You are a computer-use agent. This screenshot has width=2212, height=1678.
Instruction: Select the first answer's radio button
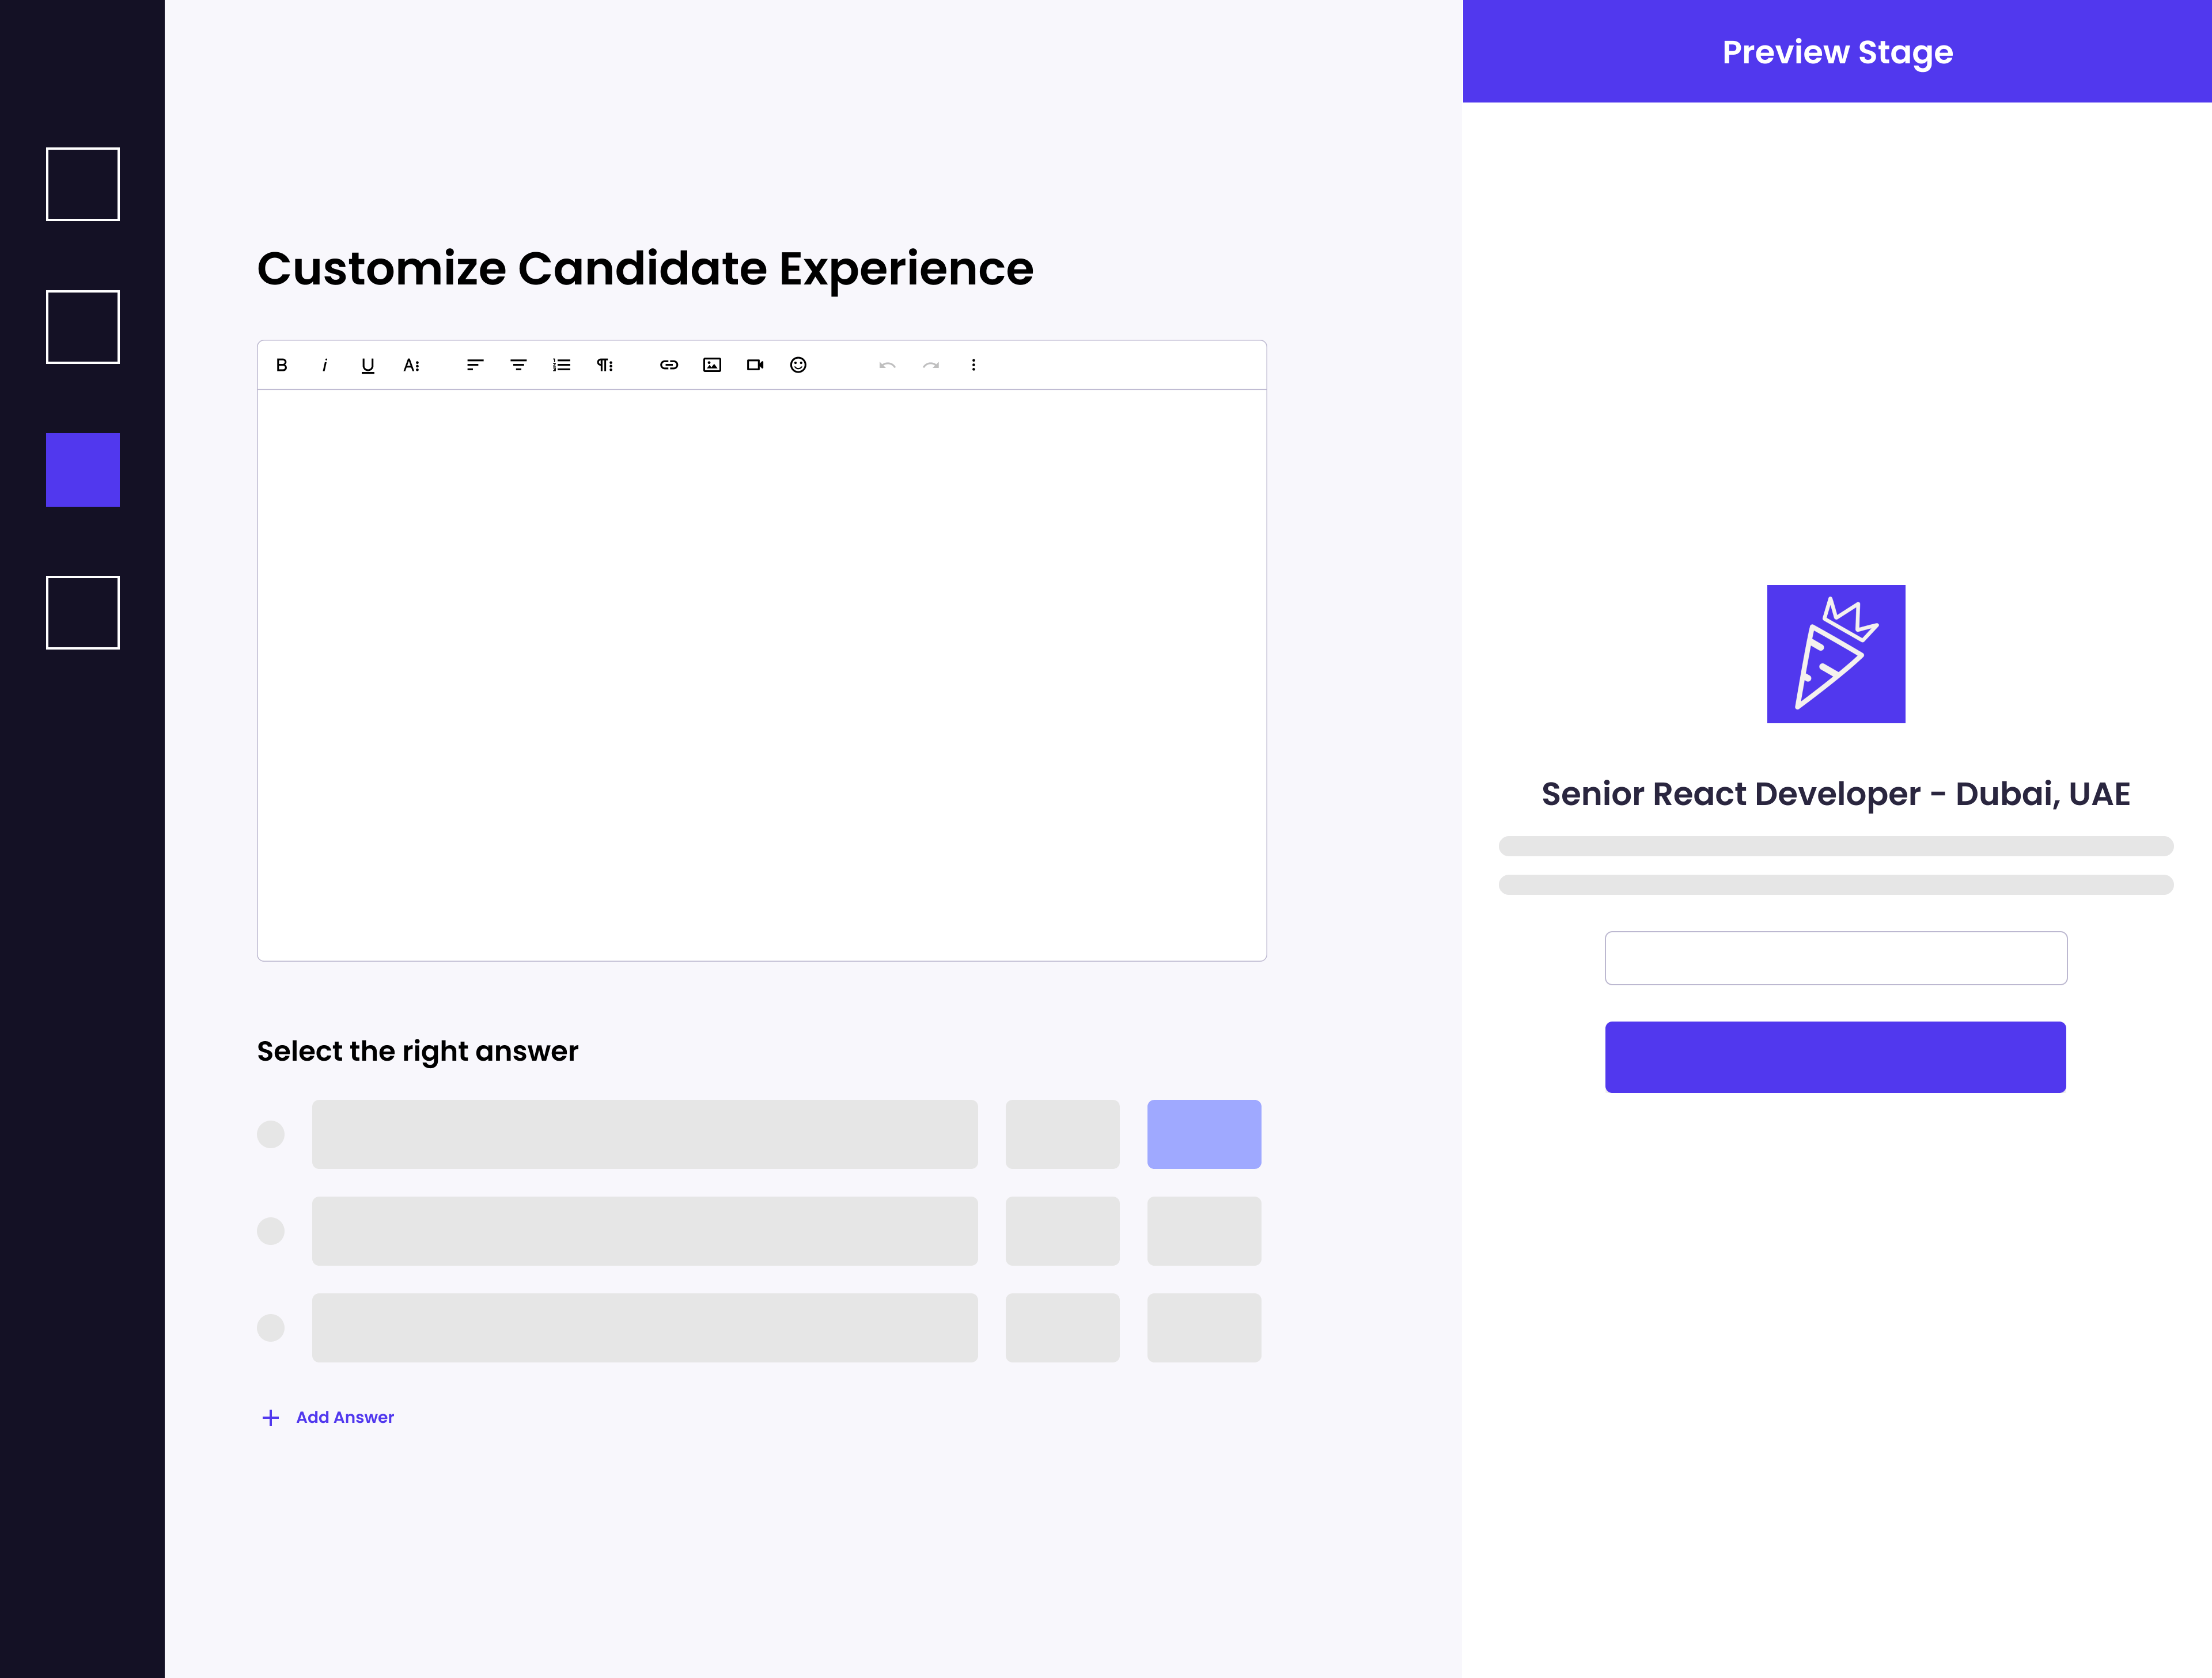[x=270, y=1134]
